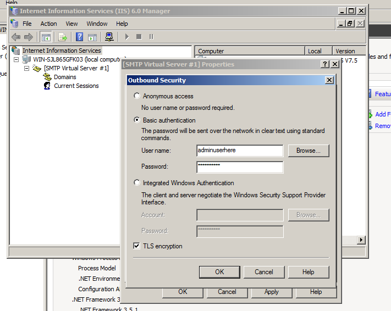
Task: Click the Computer column header
Action: click(x=250, y=51)
